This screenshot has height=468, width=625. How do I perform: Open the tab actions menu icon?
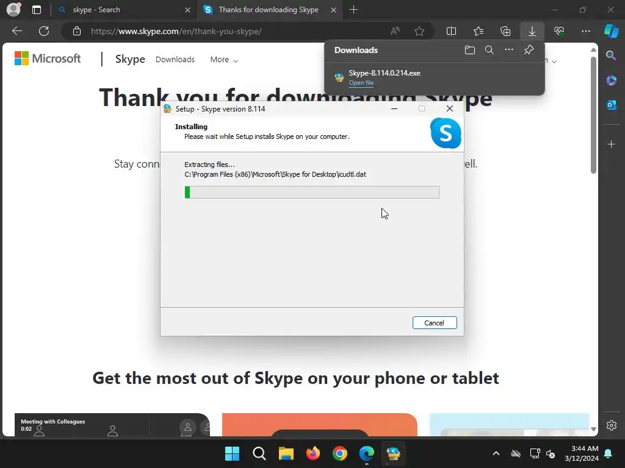[36, 10]
